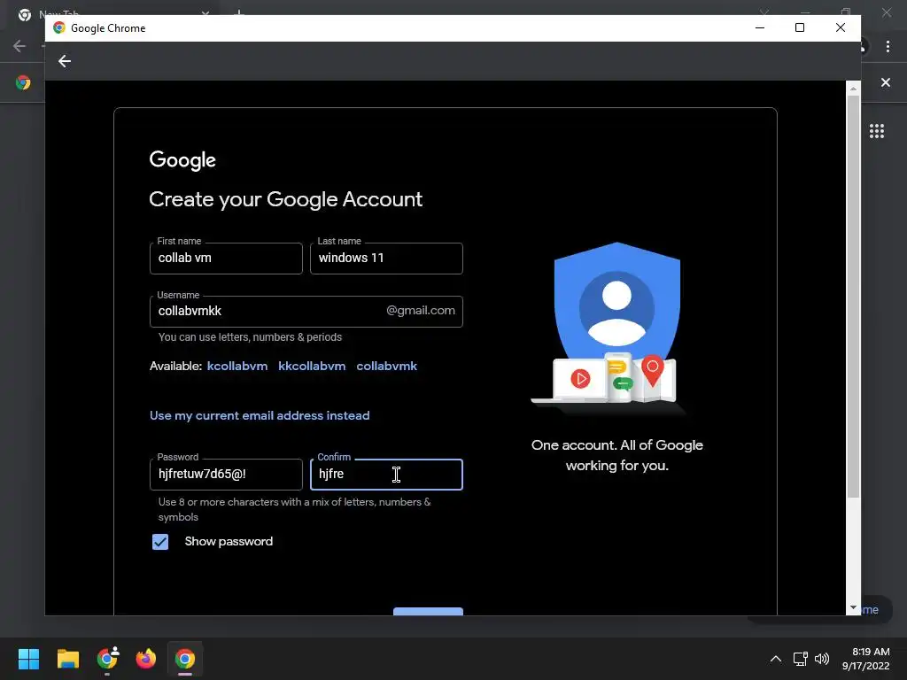This screenshot has width=907, height=680.
Task: Click the partially visible Next button
Action: (x=428, y=612)
